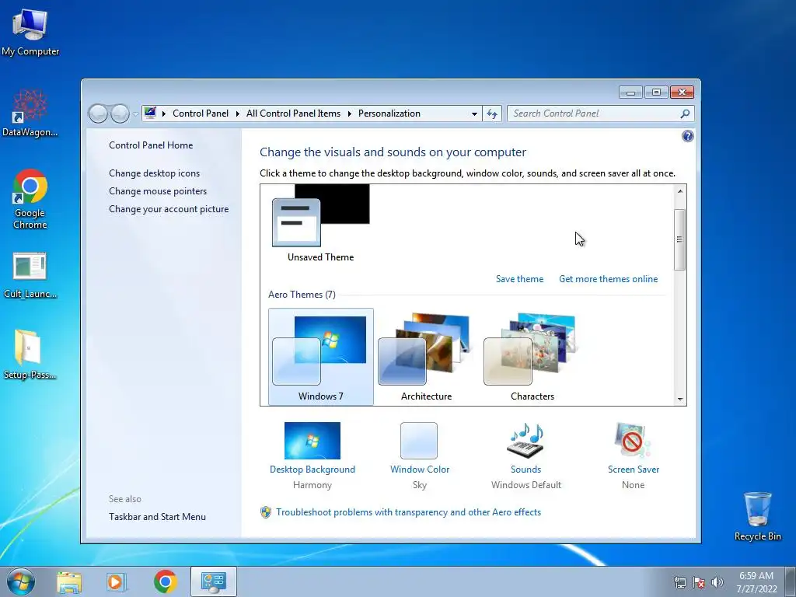
Task: Click the Screen Saver text link
Action: (x=633, y=470)
